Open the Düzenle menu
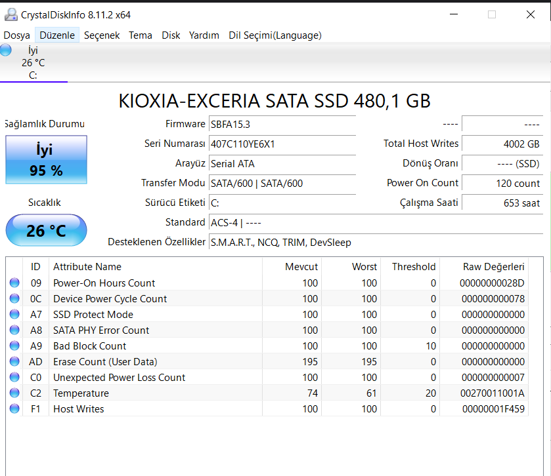551x476 pixels. pos(57,35)
